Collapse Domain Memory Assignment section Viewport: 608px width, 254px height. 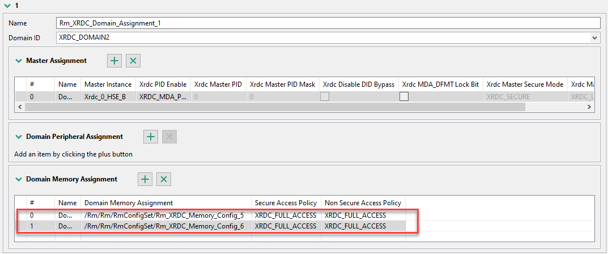19,179
